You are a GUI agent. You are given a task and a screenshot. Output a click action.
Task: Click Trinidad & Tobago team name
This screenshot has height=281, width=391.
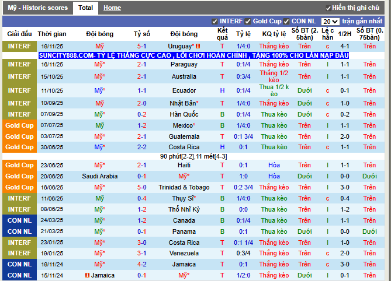184,187
